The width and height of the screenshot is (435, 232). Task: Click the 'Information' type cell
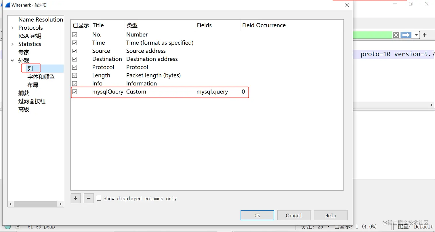click(142, 83)
